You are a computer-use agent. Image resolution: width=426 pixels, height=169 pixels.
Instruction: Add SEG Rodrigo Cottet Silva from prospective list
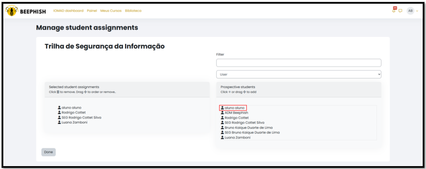click(x=245, y=123)
